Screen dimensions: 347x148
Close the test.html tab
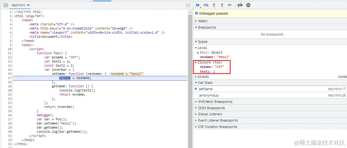[28, 5]
